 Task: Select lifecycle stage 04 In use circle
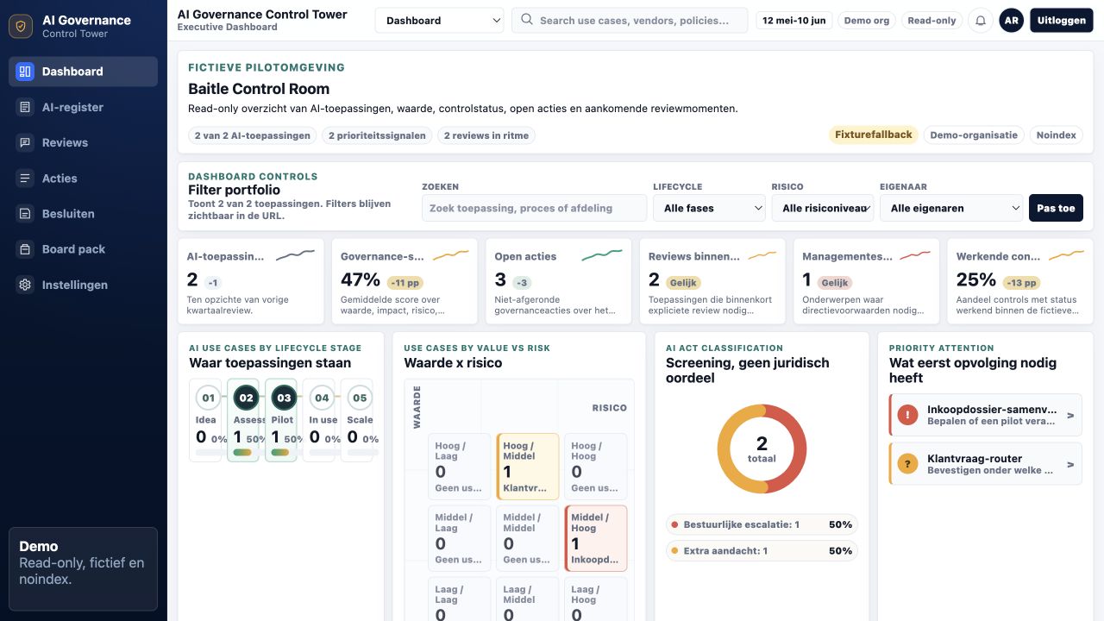322,398
